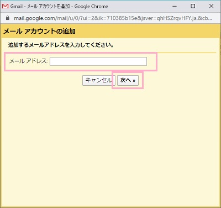Click the メール アドレス: label
The image size is (221, 208).
29,61
